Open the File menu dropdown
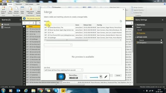The image size is (166, 93). click(3, 4)
